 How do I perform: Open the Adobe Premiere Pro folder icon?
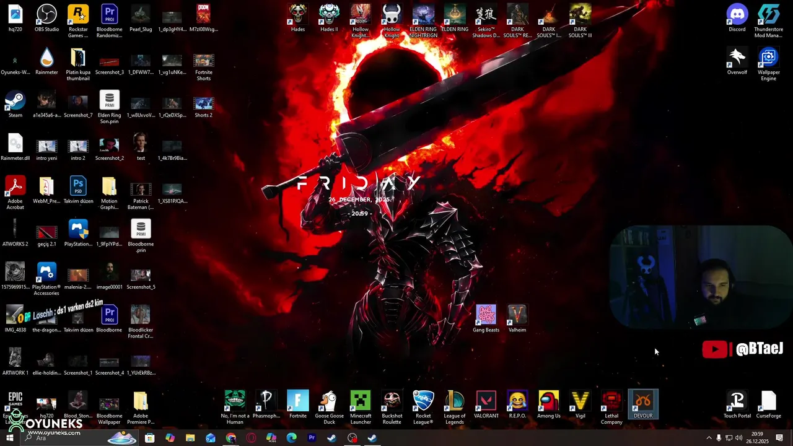[141, 408]
